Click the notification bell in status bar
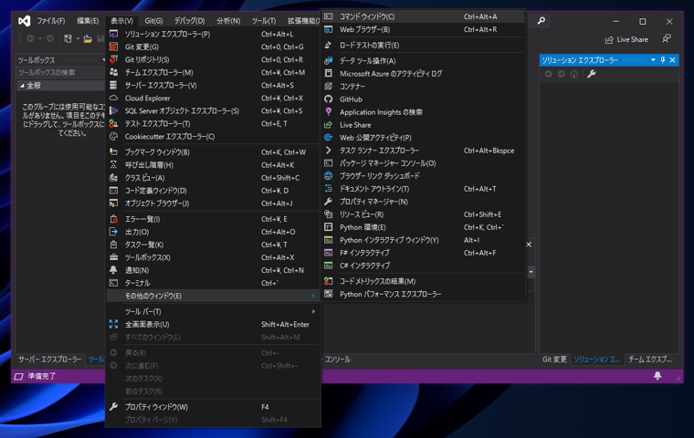Image resolution: width=694 pixels, height=438 pixels. (657, 376)
